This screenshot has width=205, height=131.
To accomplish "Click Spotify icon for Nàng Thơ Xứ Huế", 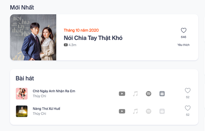I will point(148,111).
